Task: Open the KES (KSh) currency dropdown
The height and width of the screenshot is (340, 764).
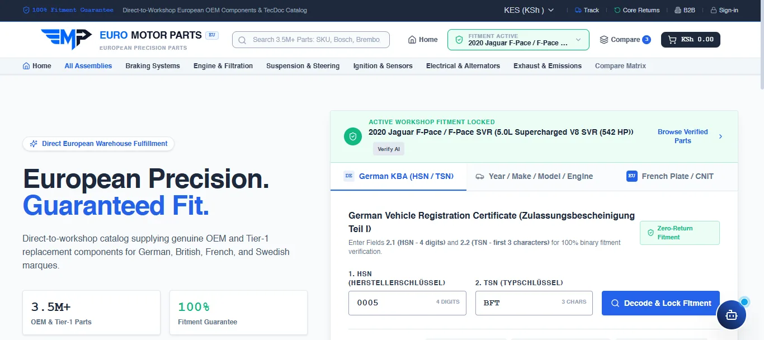Action: click(x=529, y=10)
